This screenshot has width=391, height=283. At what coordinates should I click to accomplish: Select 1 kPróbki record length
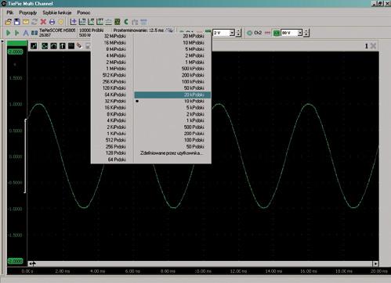pyautogui.click(x=172, y=120)
